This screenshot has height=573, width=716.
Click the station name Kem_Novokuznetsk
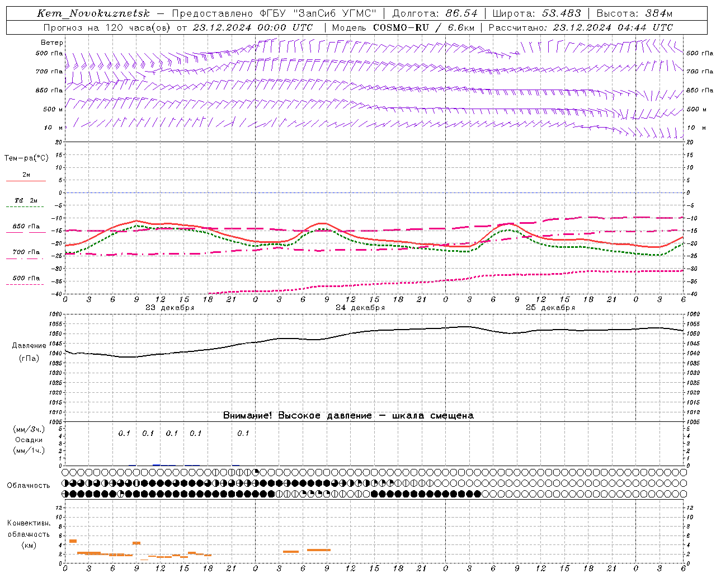[x=93, y=13]
